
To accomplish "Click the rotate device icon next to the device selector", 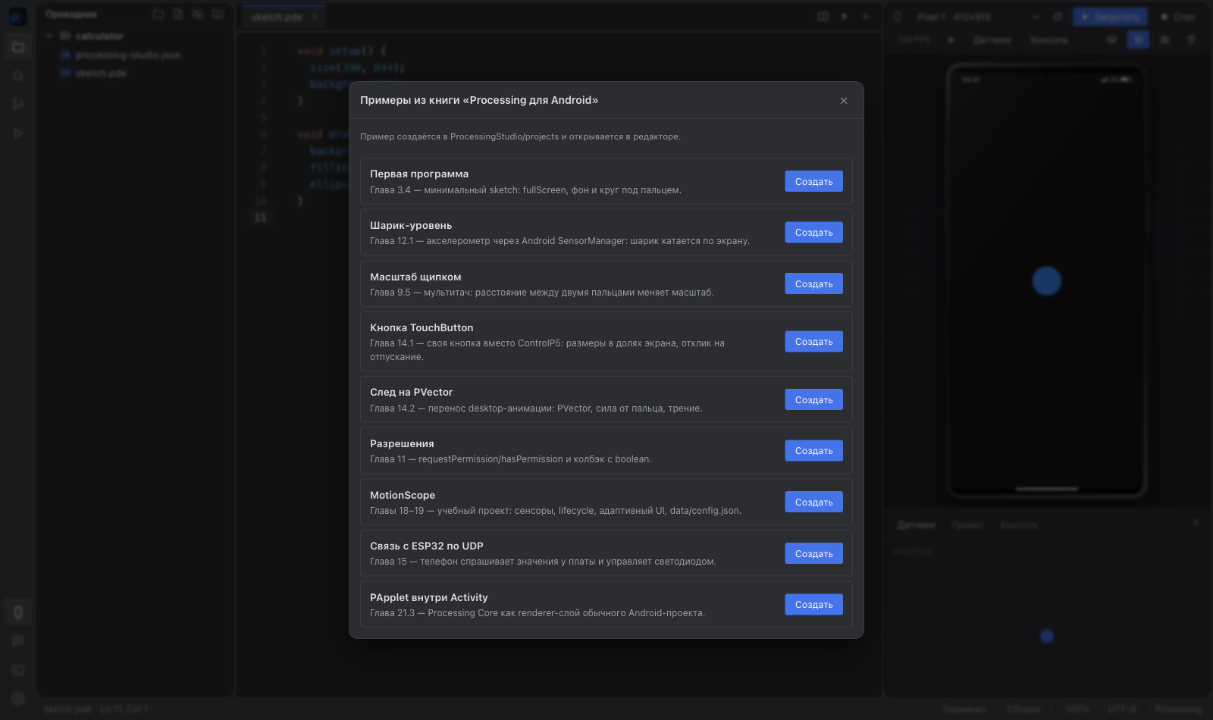I will click(x=1058, y=17).
